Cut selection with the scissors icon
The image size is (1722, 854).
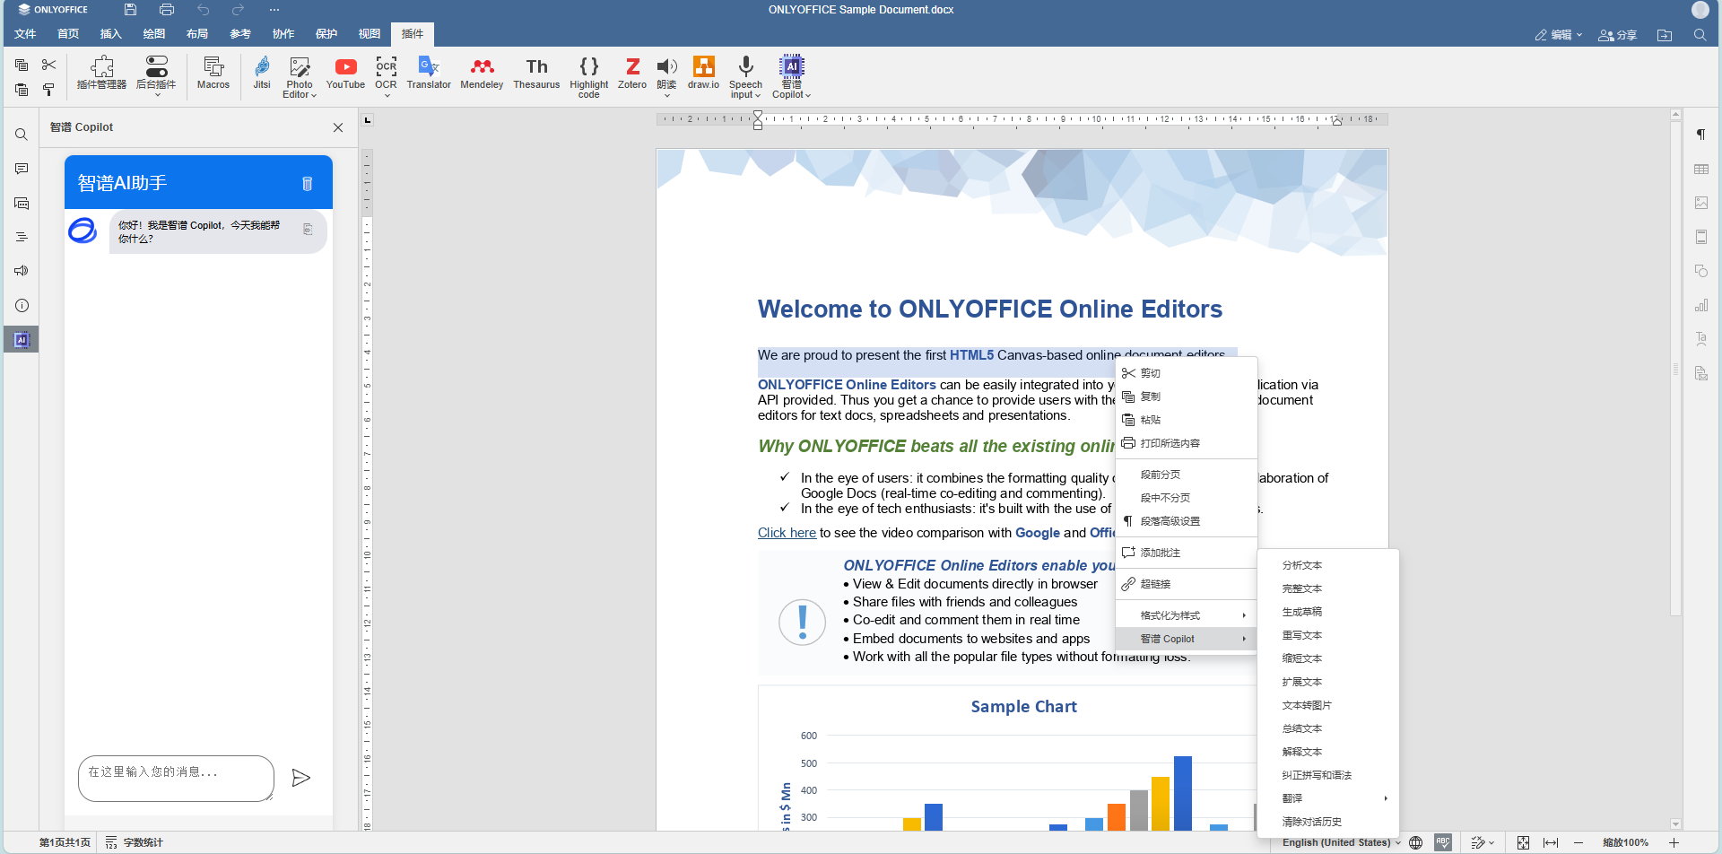click(x=48, y=65)
